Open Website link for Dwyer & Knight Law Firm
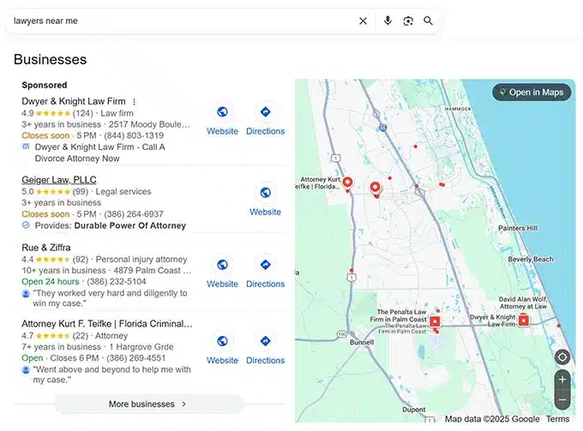 point(222,131)
